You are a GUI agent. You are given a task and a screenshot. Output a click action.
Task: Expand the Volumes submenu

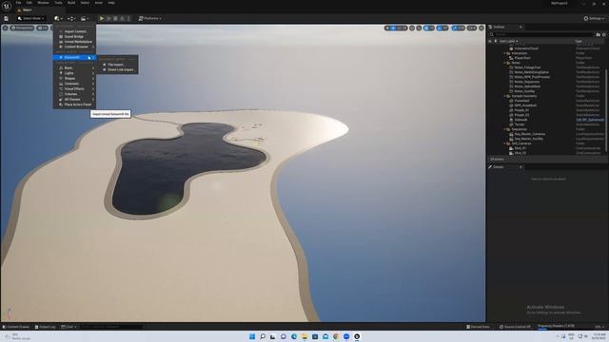point(74,94)
